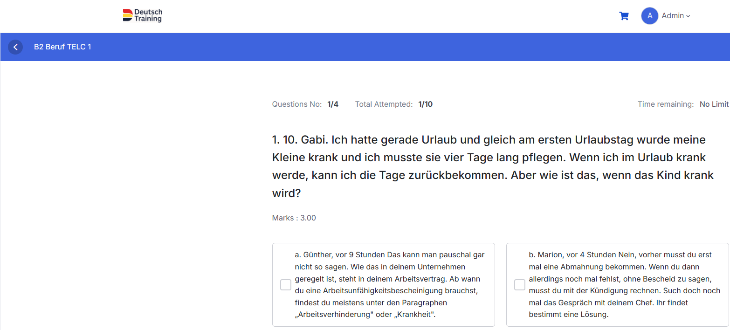Click the 'Total Attempted:' label
This screenshot has width=730, height=330.
pos(384,104)
